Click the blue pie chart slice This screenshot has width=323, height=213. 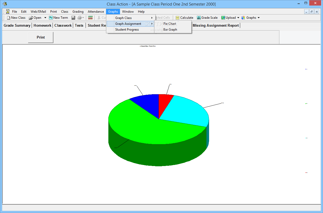coord(148,104)
